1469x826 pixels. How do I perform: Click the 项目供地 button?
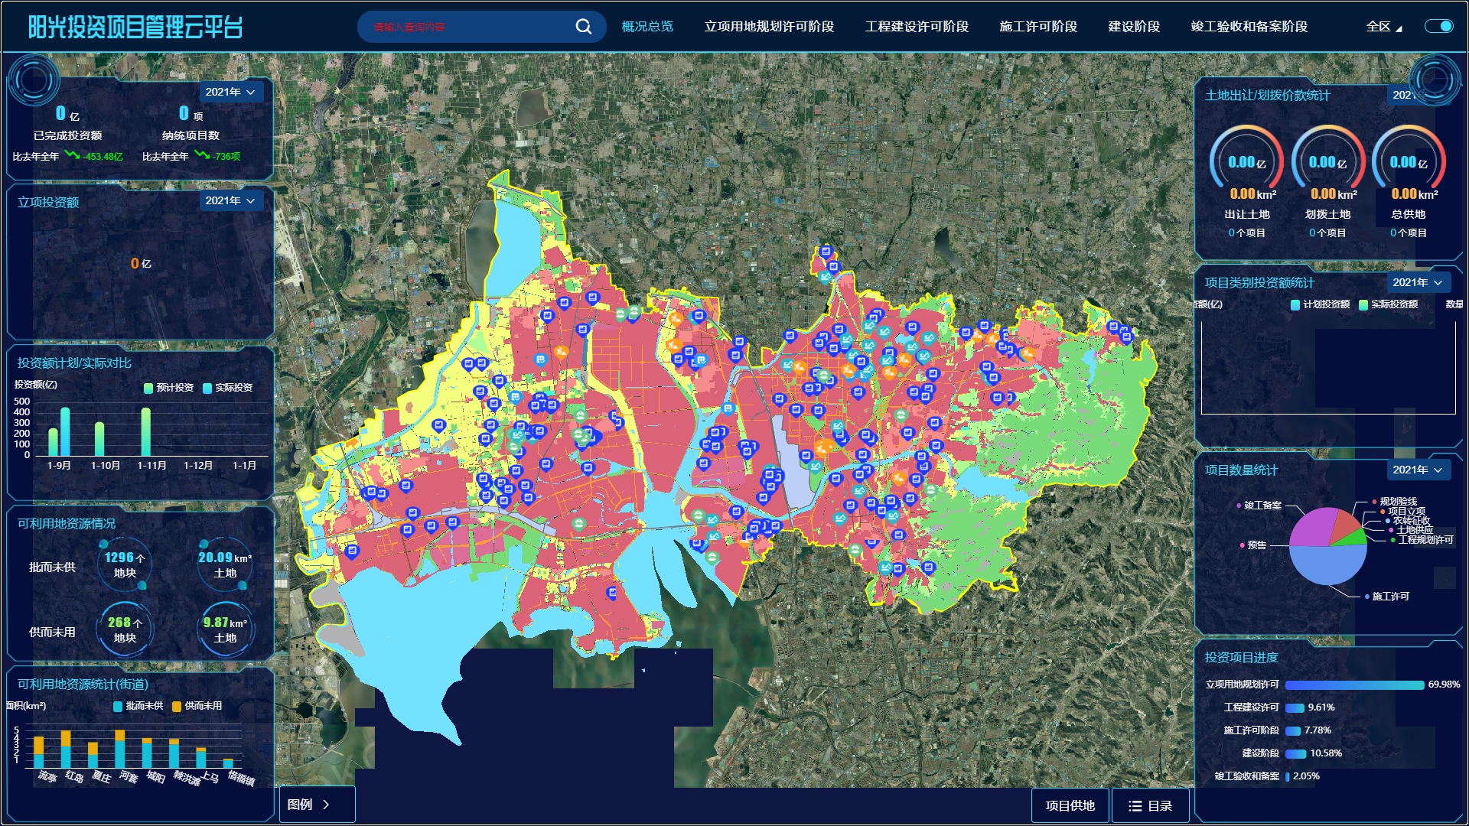(1070, 806)
